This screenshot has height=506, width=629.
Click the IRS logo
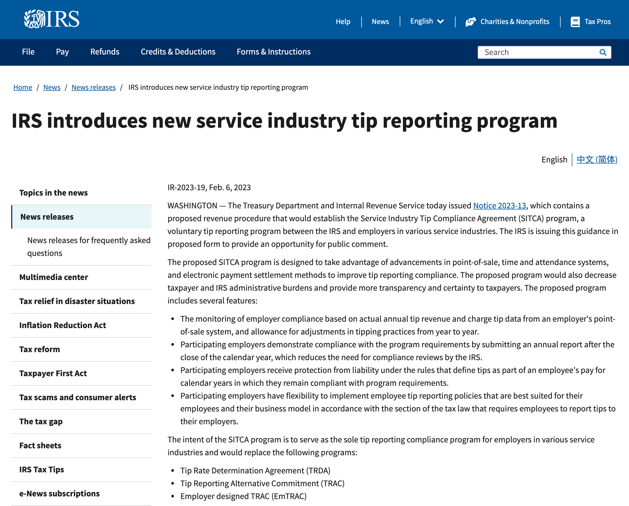coord(51,19)
